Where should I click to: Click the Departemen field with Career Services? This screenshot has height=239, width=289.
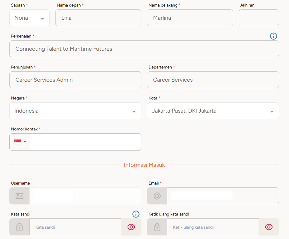tap(213, 80)
